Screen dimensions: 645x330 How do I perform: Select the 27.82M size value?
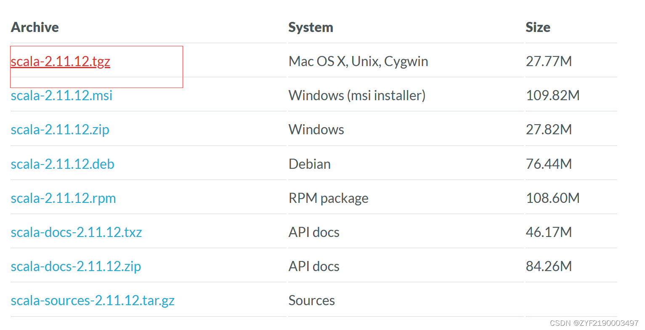click(x=549, y=130)
